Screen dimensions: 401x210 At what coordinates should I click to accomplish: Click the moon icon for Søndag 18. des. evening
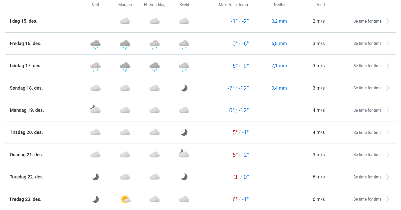[184, 88]
